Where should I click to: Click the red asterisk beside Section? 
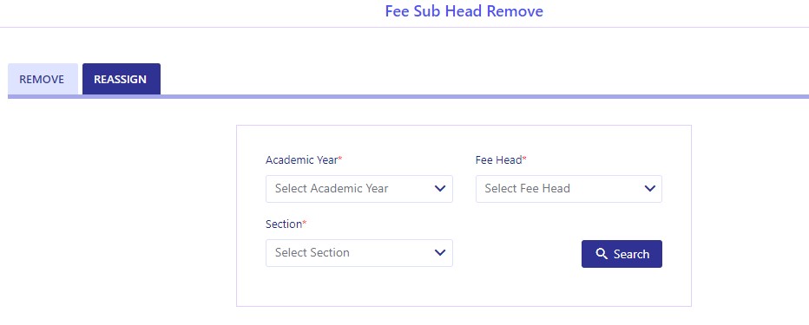[x=305, y=223]
